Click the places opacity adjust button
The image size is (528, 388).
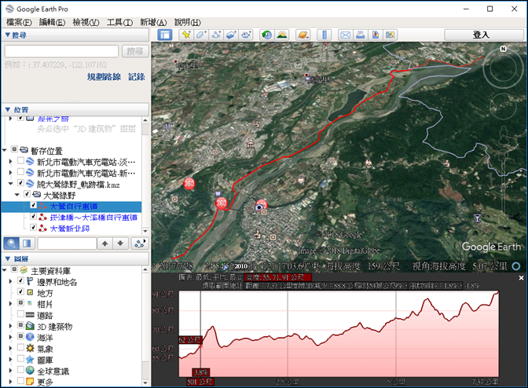pos(27,243)
